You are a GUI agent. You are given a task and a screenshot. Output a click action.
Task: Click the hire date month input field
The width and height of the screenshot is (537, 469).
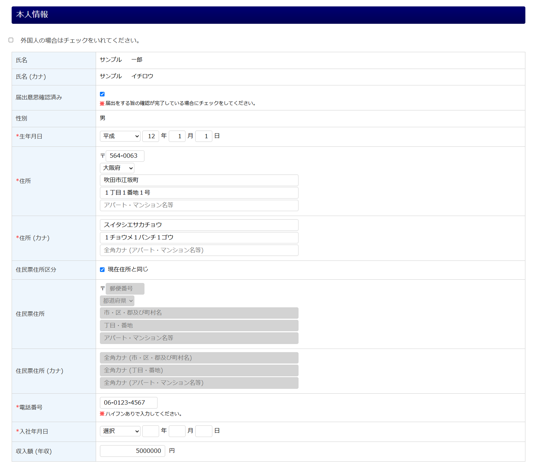[177, 431]
